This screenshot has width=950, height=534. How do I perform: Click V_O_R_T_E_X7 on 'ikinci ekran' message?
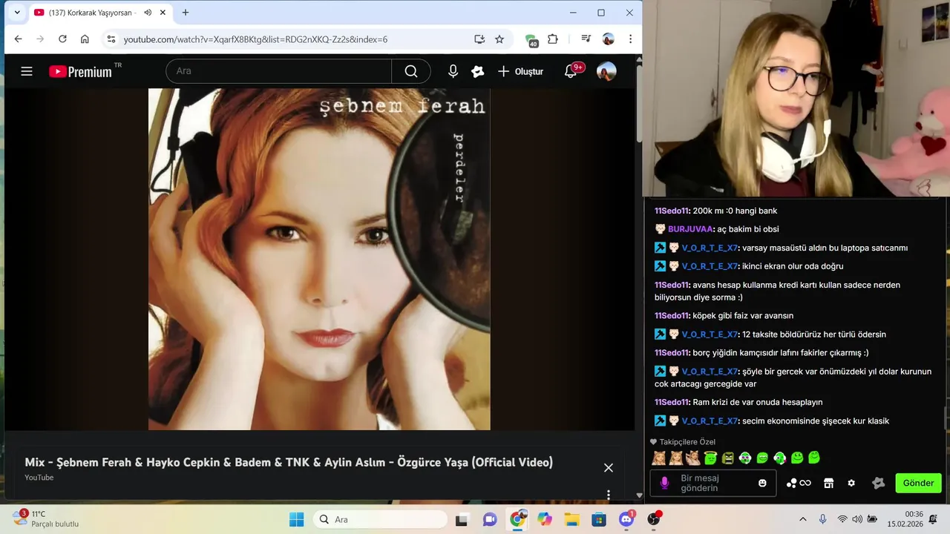point(710,266)
